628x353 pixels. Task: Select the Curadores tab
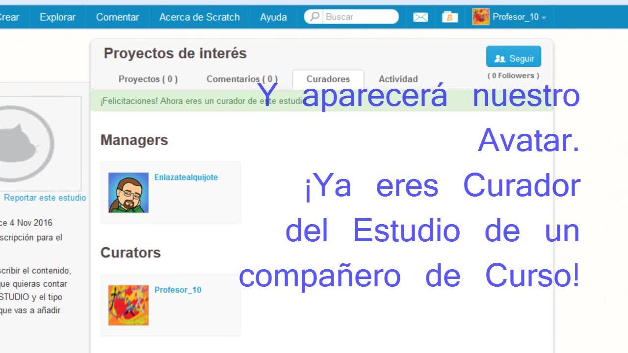[x=328, y=79]
